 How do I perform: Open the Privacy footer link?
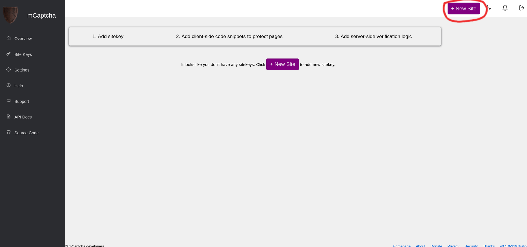[x=453, y=246]
